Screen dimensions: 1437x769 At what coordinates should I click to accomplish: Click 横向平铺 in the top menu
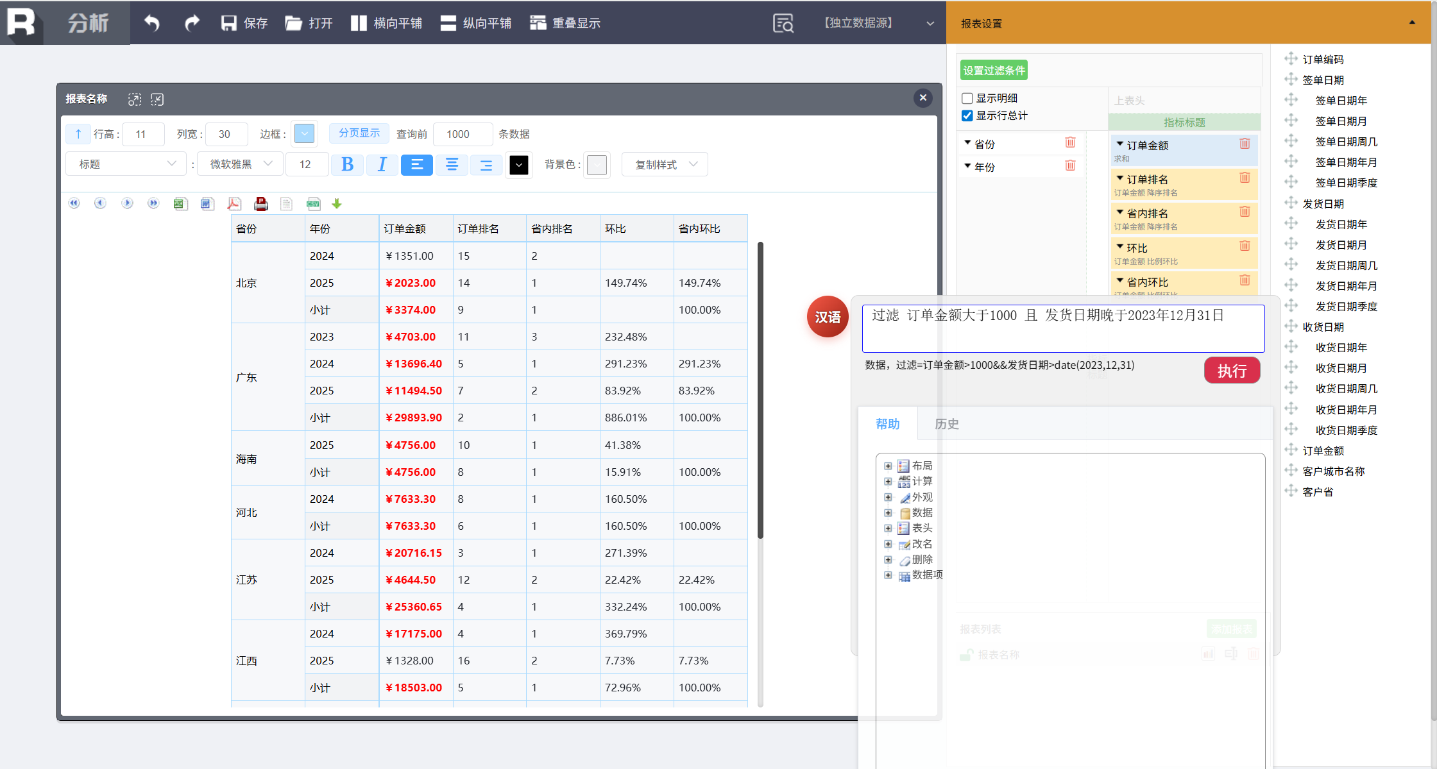coord(386,23)
